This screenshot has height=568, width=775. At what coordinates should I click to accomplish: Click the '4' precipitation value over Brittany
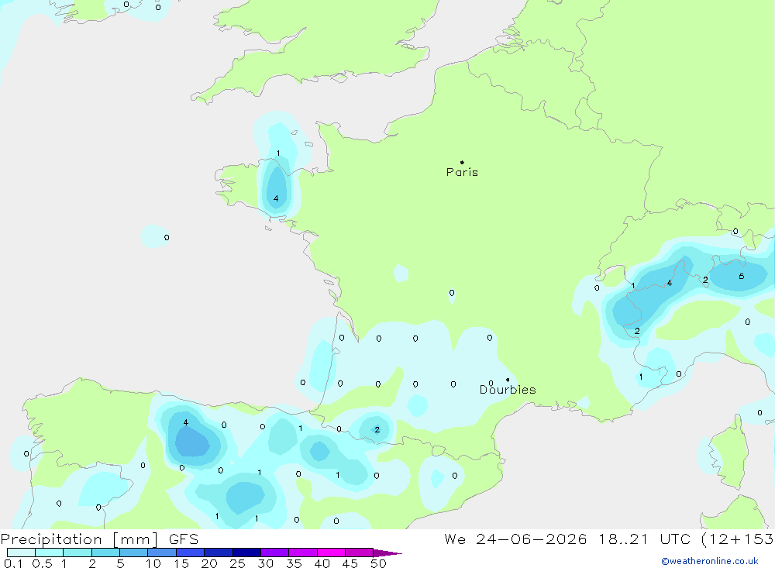276,198
